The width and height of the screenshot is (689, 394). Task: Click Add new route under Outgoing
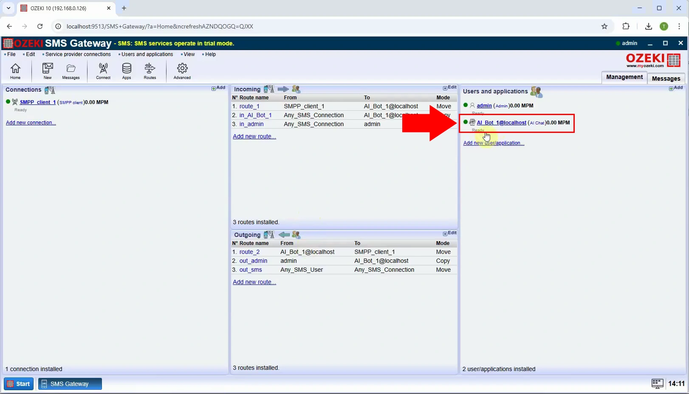[254, 282]
